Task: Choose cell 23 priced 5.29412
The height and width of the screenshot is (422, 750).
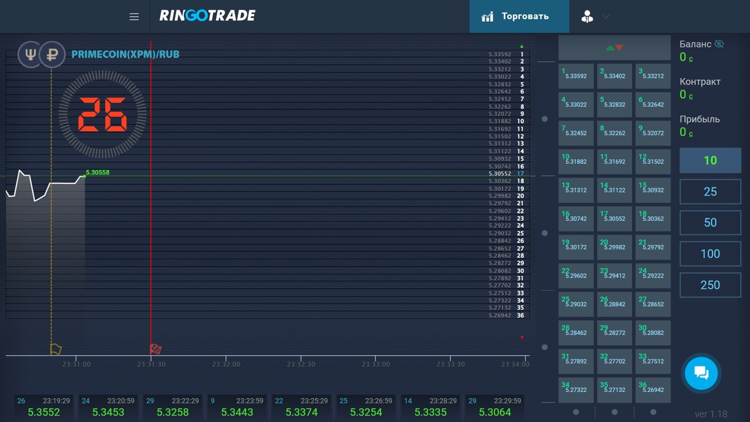Action: click(x=614, y=276)
